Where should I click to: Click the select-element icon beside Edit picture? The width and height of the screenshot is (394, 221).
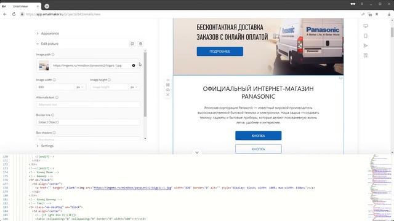click(132, 44)
